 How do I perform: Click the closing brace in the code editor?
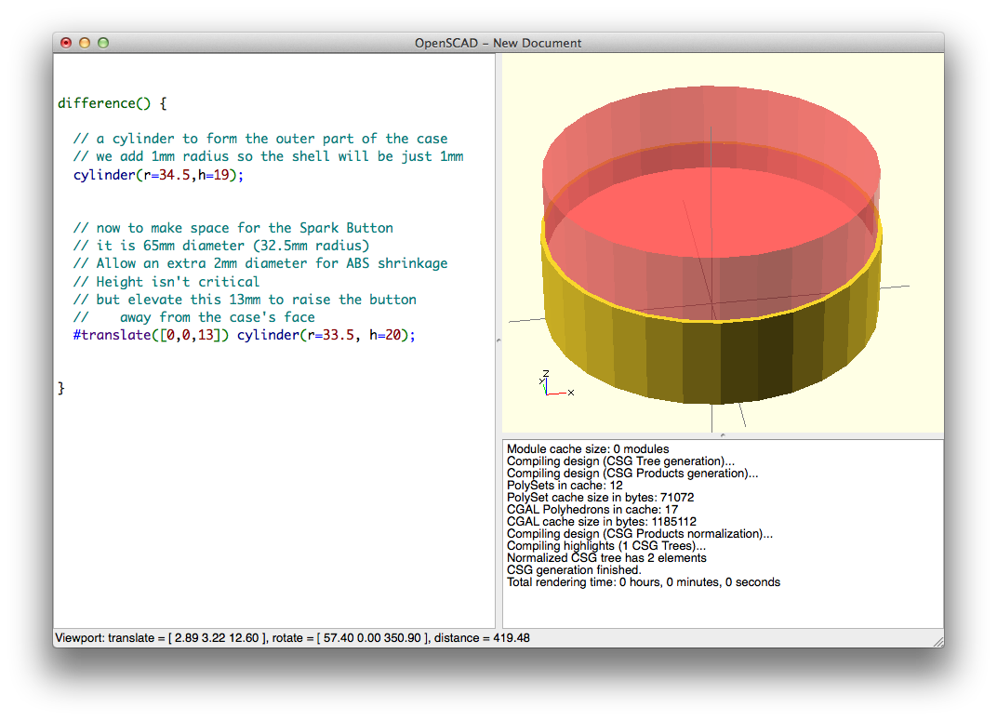[x=60, y=388]
